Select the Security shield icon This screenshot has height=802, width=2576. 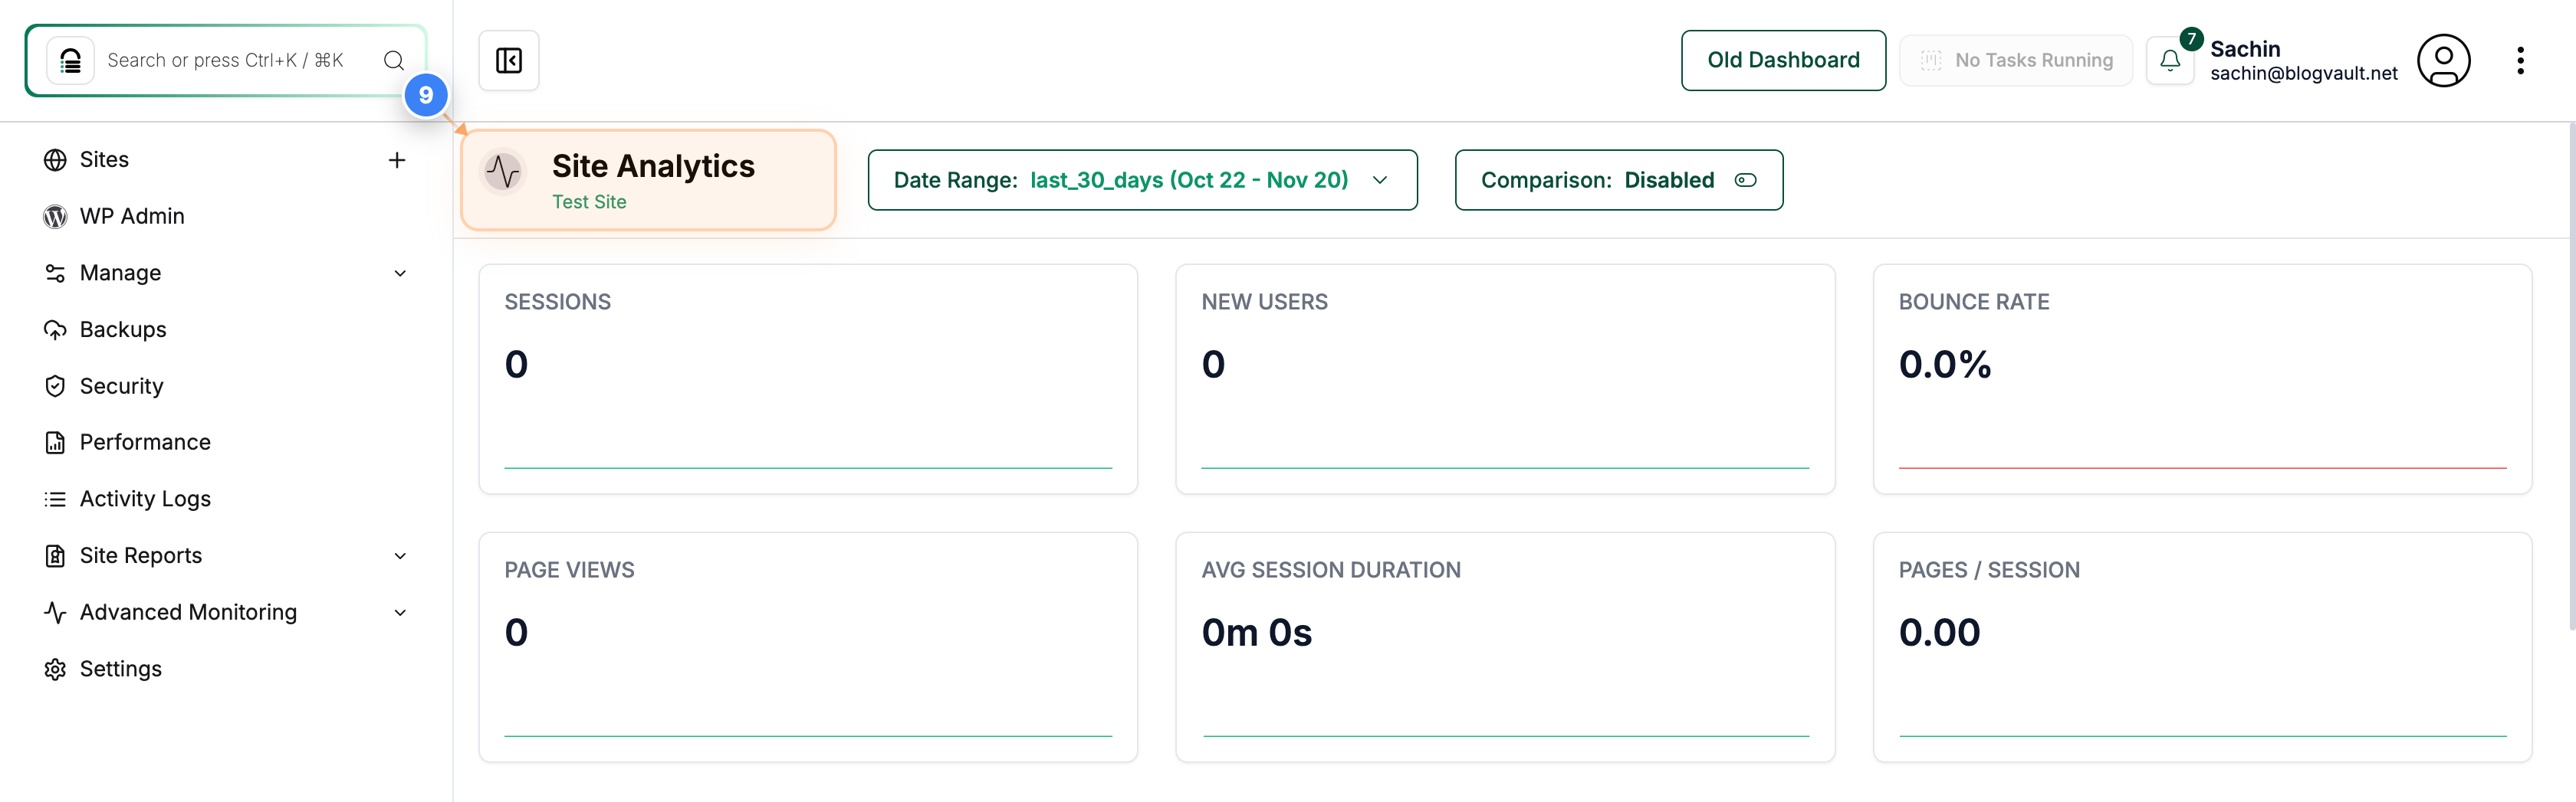pos(55,385)
